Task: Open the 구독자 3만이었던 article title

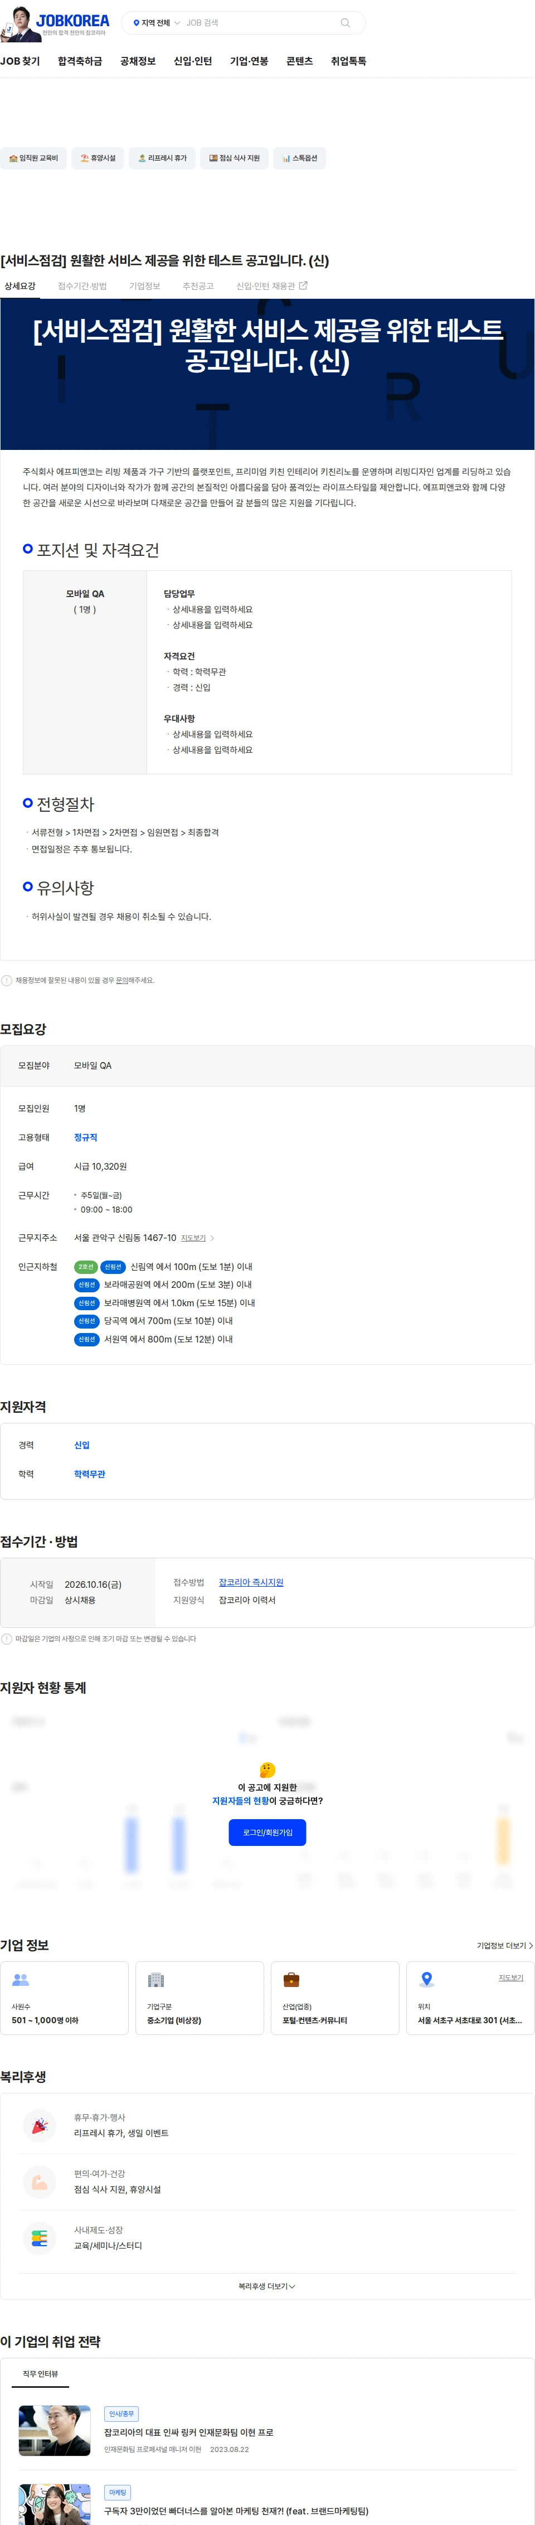Action: pos(236,2511)
